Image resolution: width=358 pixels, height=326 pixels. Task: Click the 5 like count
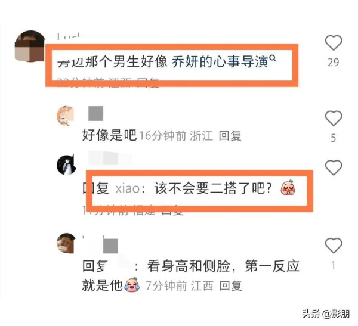point(334,138)
